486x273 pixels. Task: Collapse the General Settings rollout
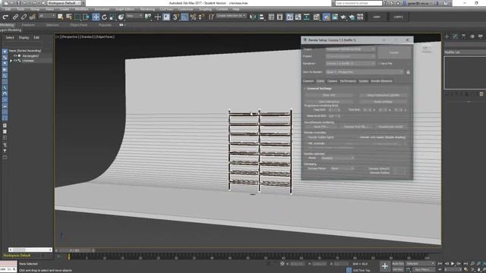pos(318,89)
